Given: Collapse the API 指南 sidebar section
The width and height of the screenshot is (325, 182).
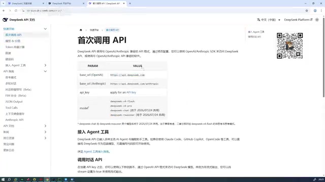Looking at the screenshot, I should point(45,71).
